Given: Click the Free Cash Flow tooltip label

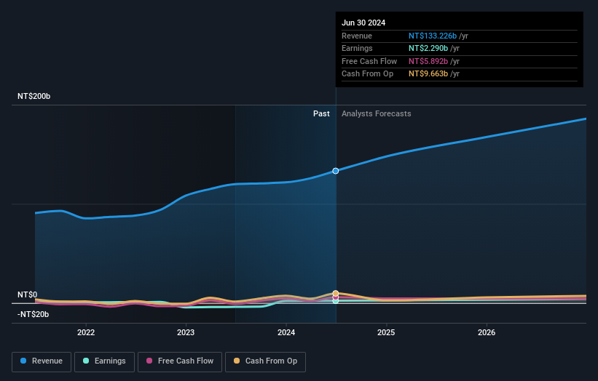Looking at the screenshot, I should (x=369, y=61).
